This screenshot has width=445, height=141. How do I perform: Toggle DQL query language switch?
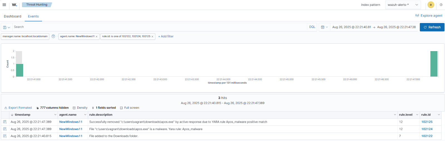pos(312,27)
